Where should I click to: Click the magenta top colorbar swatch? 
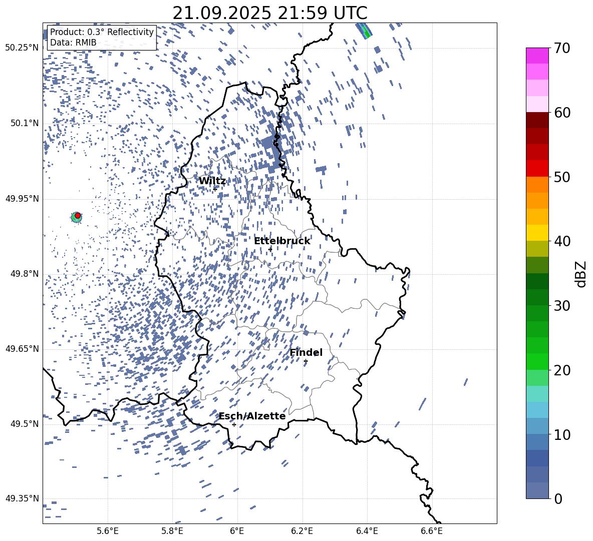pos(537,56)
